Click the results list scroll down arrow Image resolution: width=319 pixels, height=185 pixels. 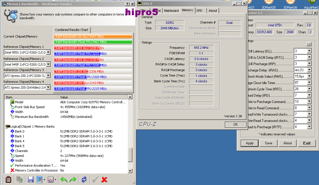tap(130, 171)
